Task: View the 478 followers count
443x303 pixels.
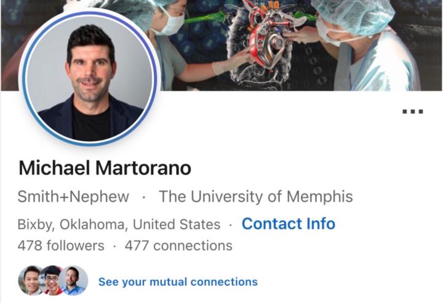Action: click(61, 245)
